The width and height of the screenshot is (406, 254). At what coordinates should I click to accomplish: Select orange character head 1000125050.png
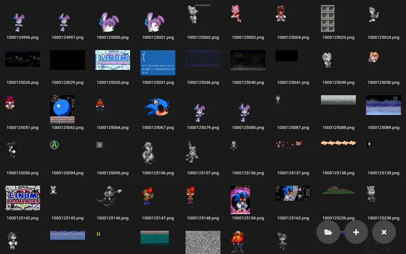point(374,57)
